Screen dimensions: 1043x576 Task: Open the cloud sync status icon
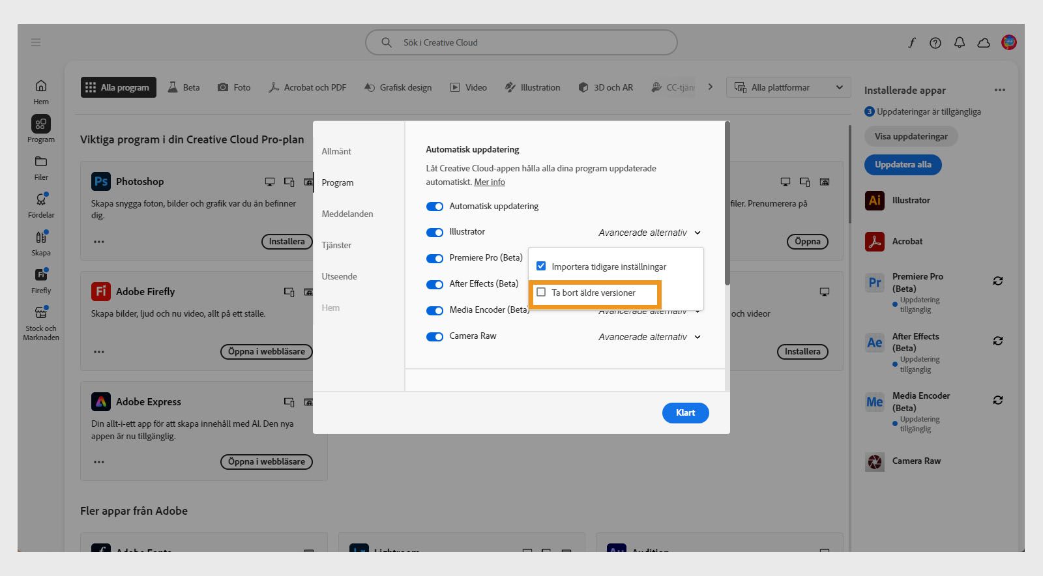coord(984,42)
